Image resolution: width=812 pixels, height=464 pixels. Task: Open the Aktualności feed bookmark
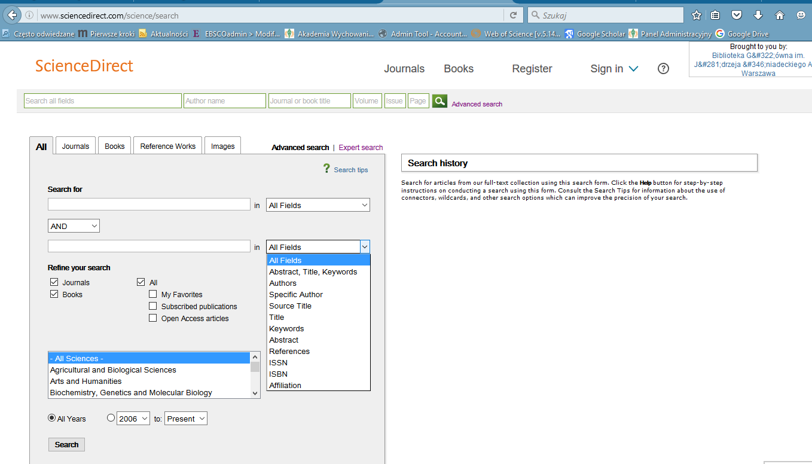click(163, 34)
